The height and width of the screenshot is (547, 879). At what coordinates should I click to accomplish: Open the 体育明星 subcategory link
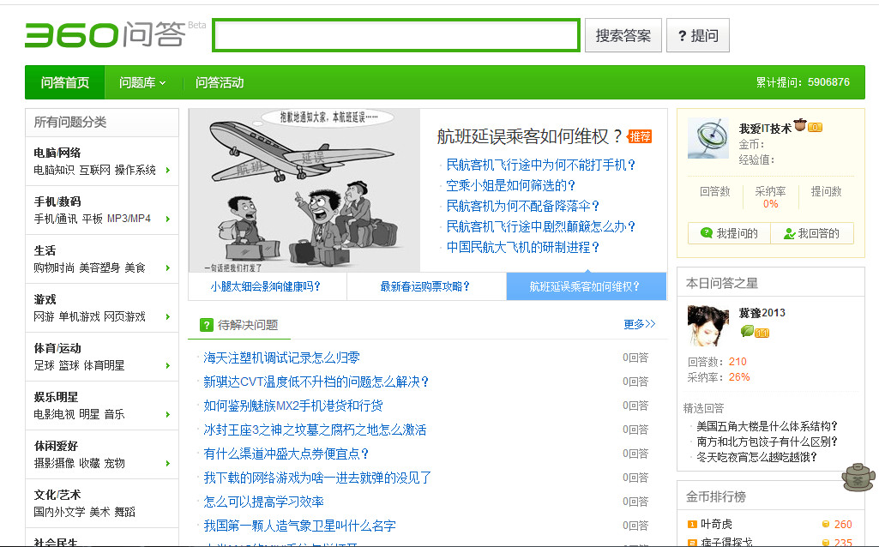tap(105, 365)
